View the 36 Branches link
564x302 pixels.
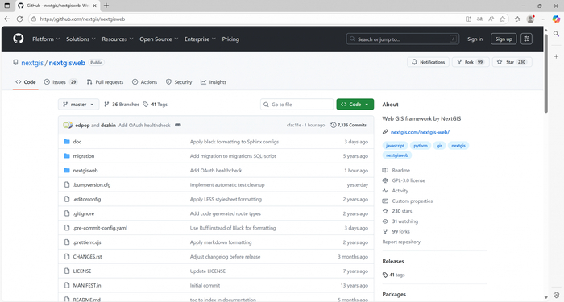[x=122, y=104]
